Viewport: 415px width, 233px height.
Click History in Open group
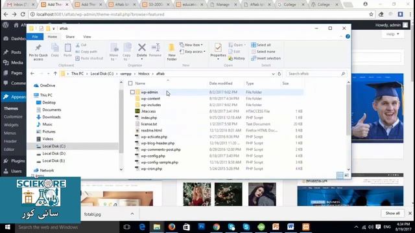[x=236, y=58]
